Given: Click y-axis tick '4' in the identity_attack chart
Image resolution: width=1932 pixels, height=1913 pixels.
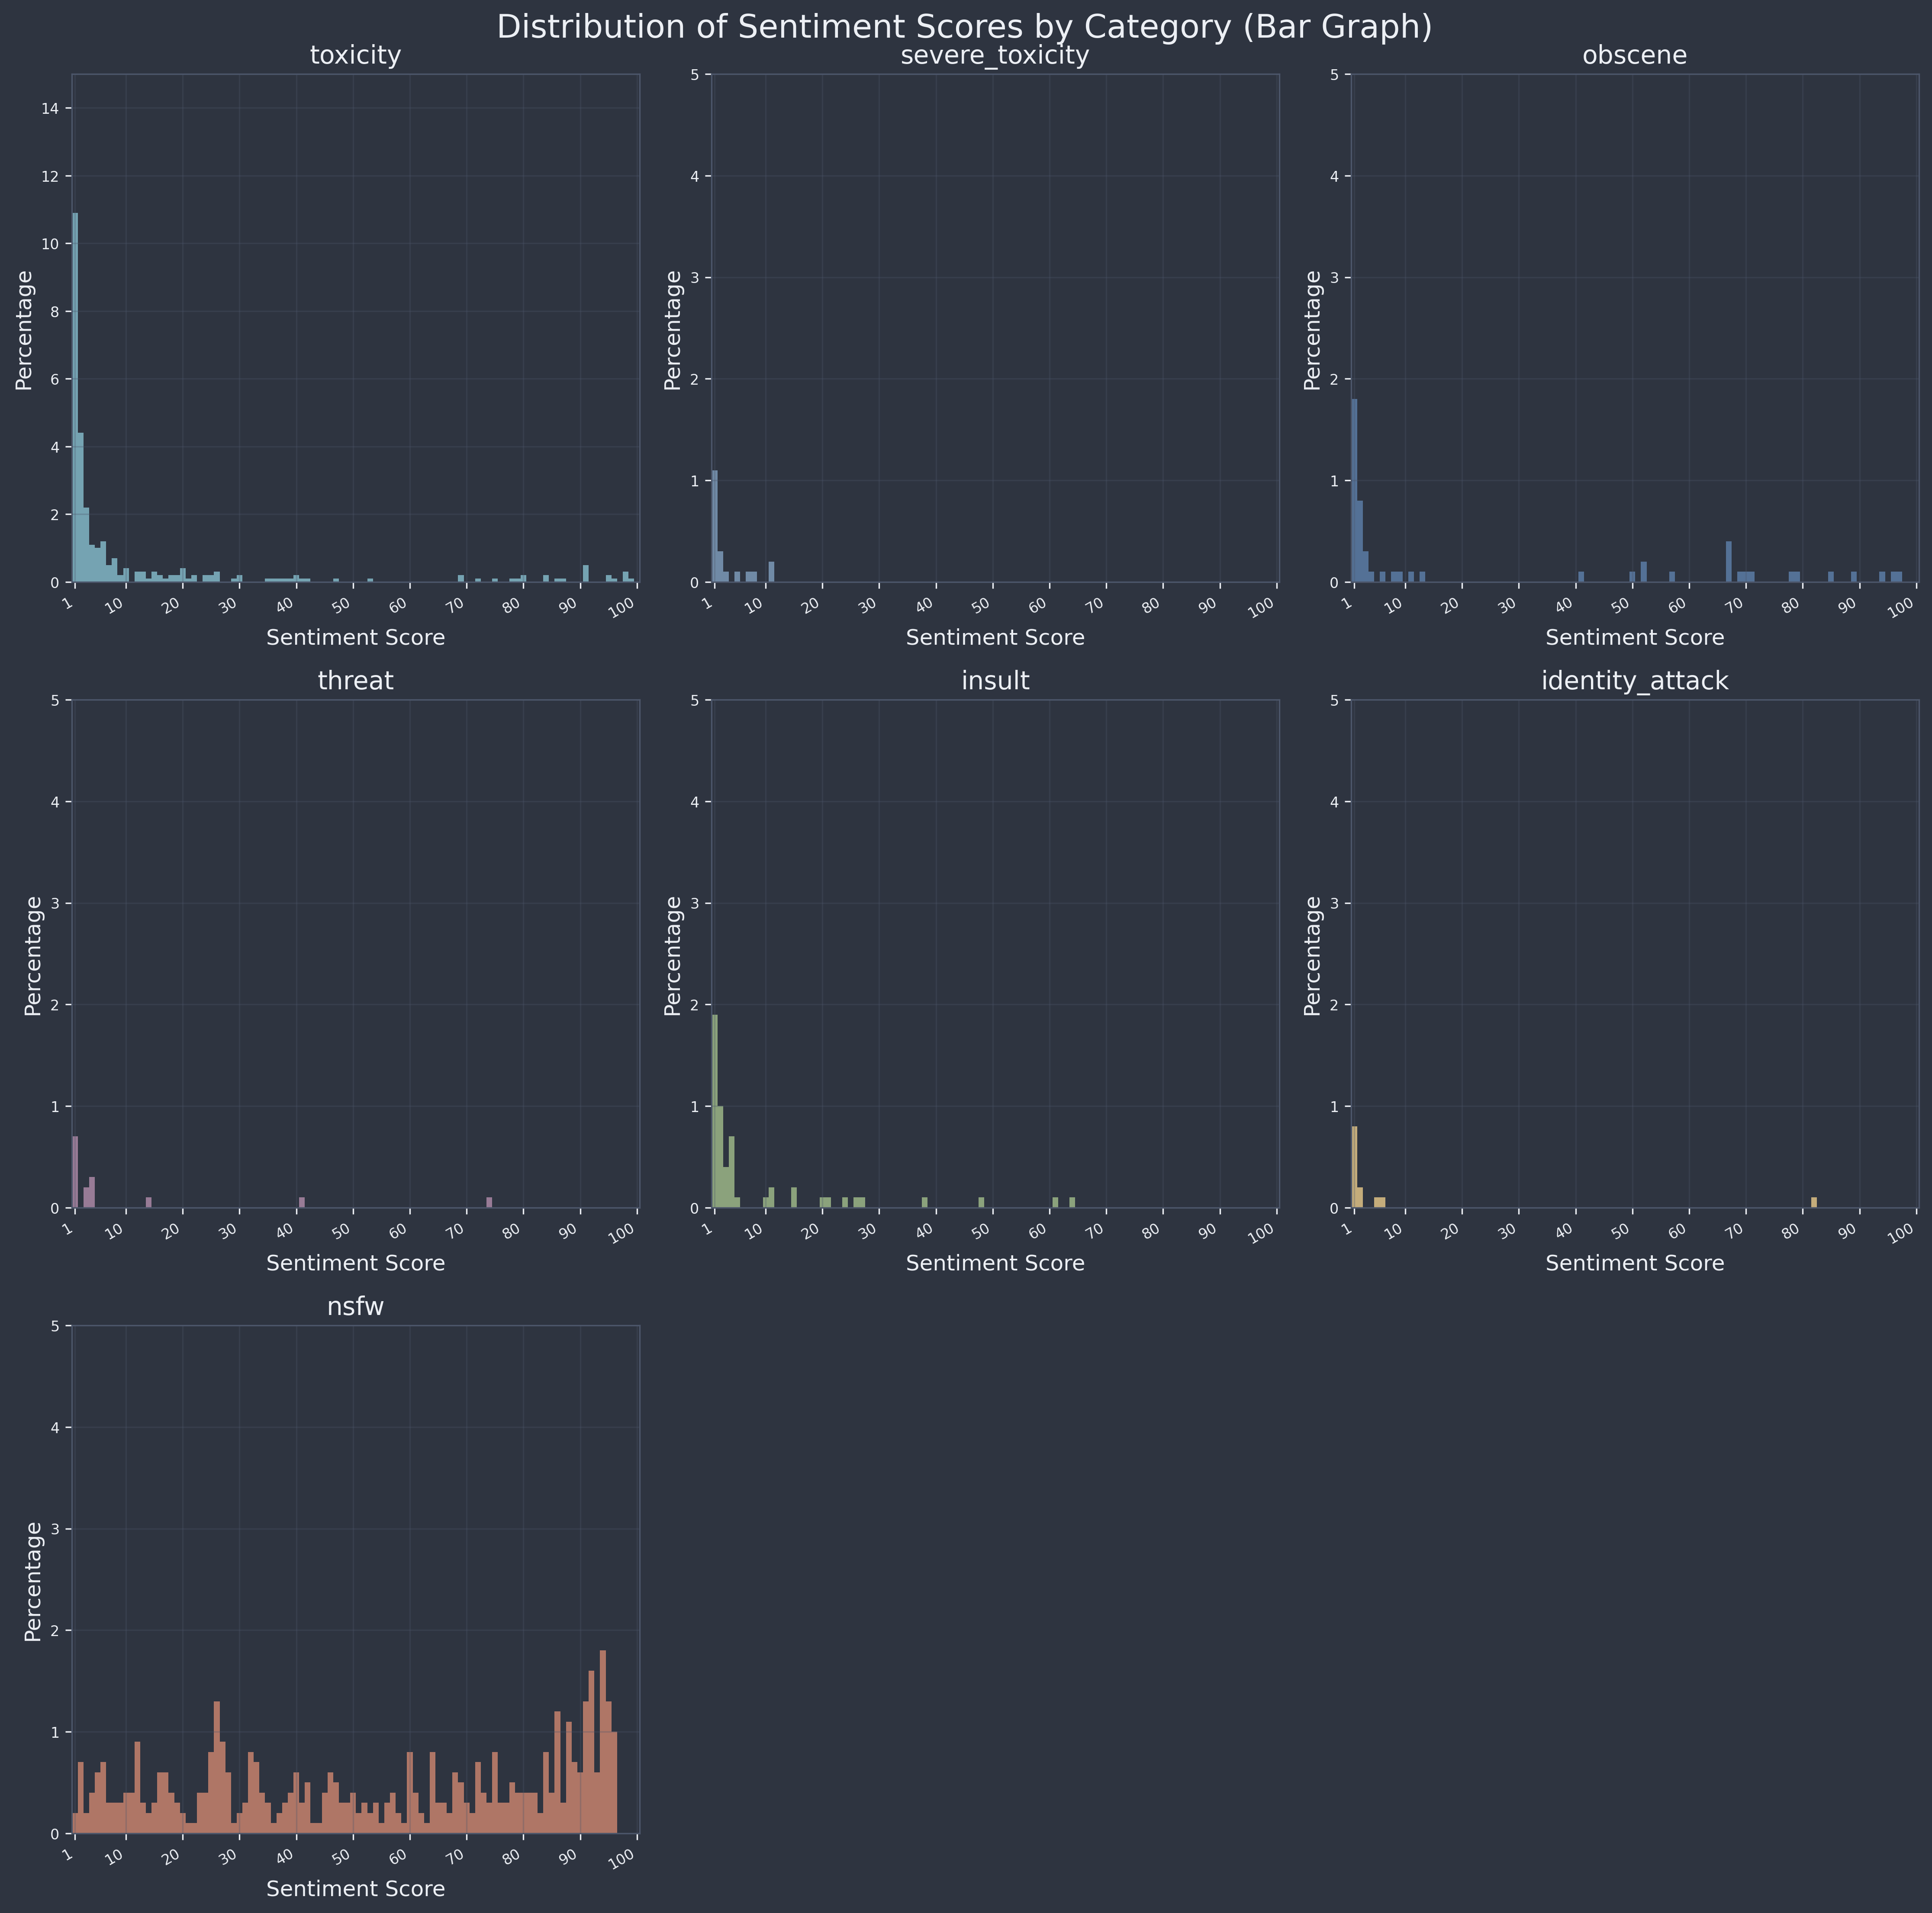Looking at the screenshot, I should coord(1334,802).
